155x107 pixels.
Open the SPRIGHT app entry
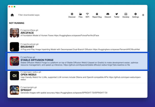click(26, 90)
